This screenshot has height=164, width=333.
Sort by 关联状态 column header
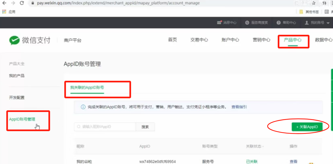[x=255, y=146]
